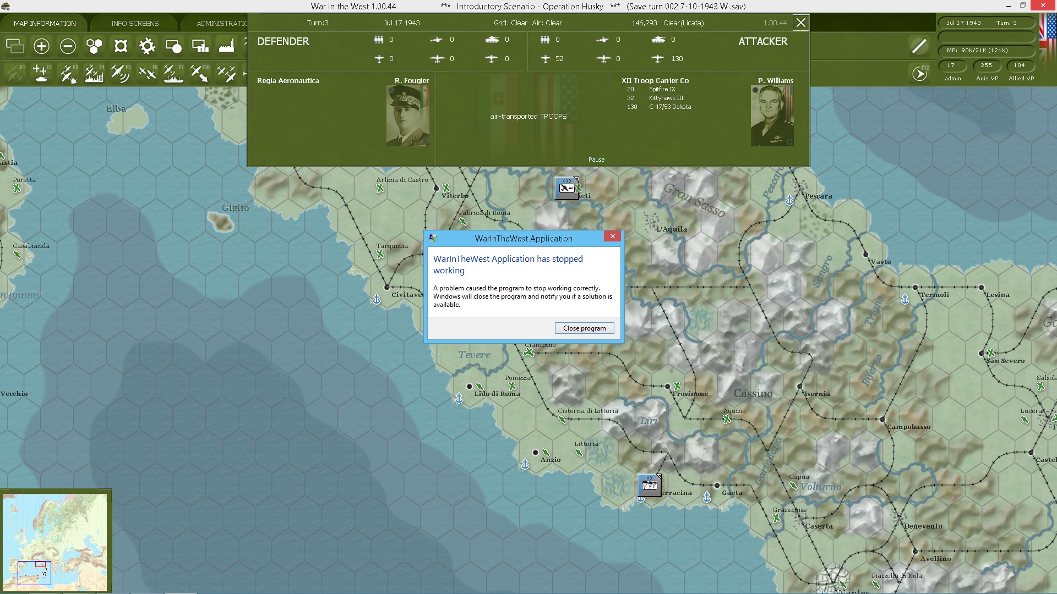Select F3 ground attack air mode icon

point(68,73)
